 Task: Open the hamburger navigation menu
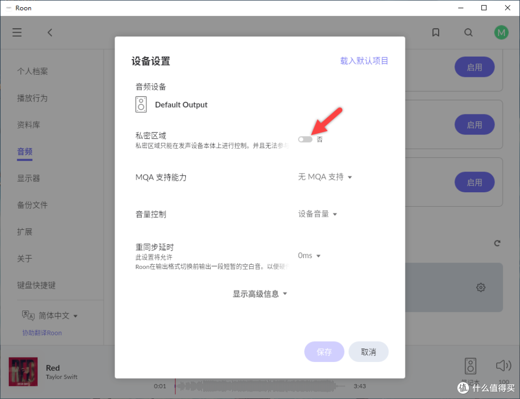(17, 32)
